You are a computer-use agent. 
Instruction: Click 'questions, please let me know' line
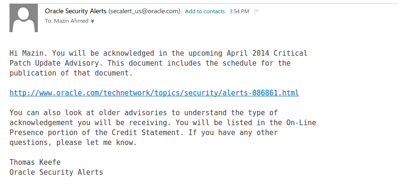point(73,142)
